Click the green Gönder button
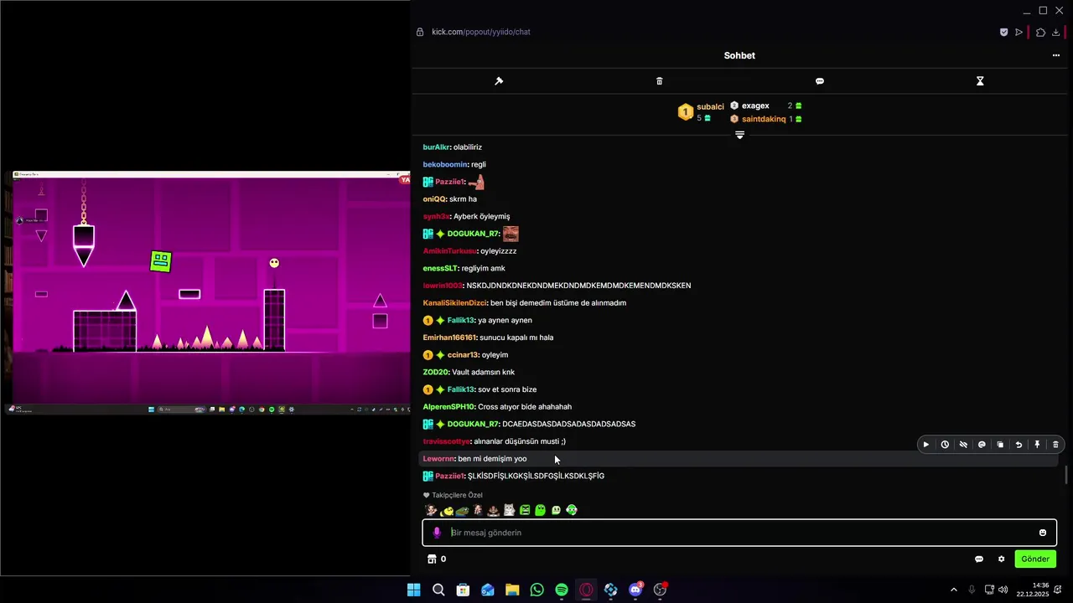 pyautogui.click(x=1035, y=559)
